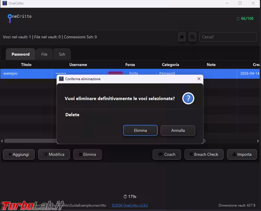The image size is (261, 211).
Task: Run a Breach Check
Action: (204, 155)
